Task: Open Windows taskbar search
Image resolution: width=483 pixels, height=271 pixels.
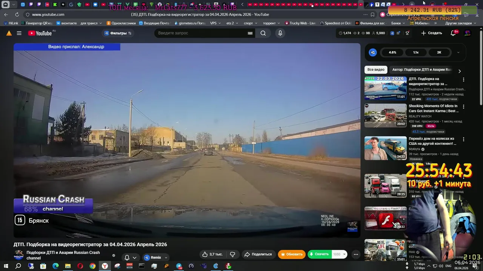Action: (18, 266)
